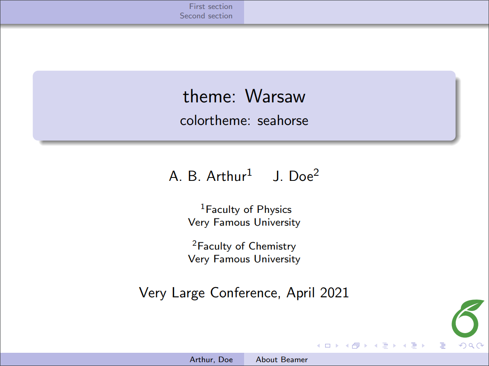Advance to next subsection with arrow icon

tap(395, 346)
